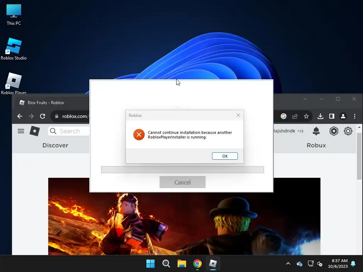Switch to Roblox installer in taskbar
Viewport: 363px width, 272px height.
click(x=213, y=263)
